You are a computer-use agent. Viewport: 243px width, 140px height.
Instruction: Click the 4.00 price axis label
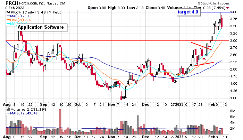coord(234,12)
